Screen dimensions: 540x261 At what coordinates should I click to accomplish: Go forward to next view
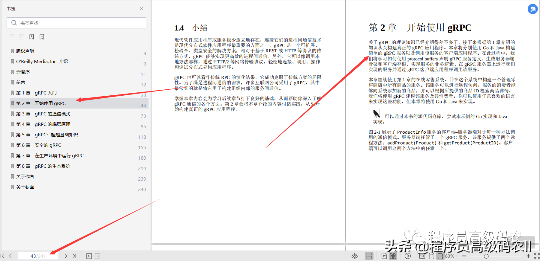(97, 256)
